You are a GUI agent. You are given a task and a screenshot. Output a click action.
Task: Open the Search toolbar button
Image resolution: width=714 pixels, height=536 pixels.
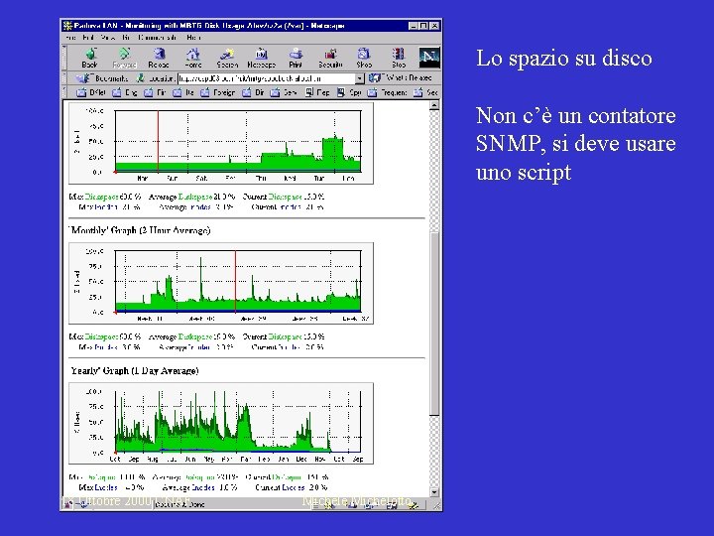coord(227,58)
